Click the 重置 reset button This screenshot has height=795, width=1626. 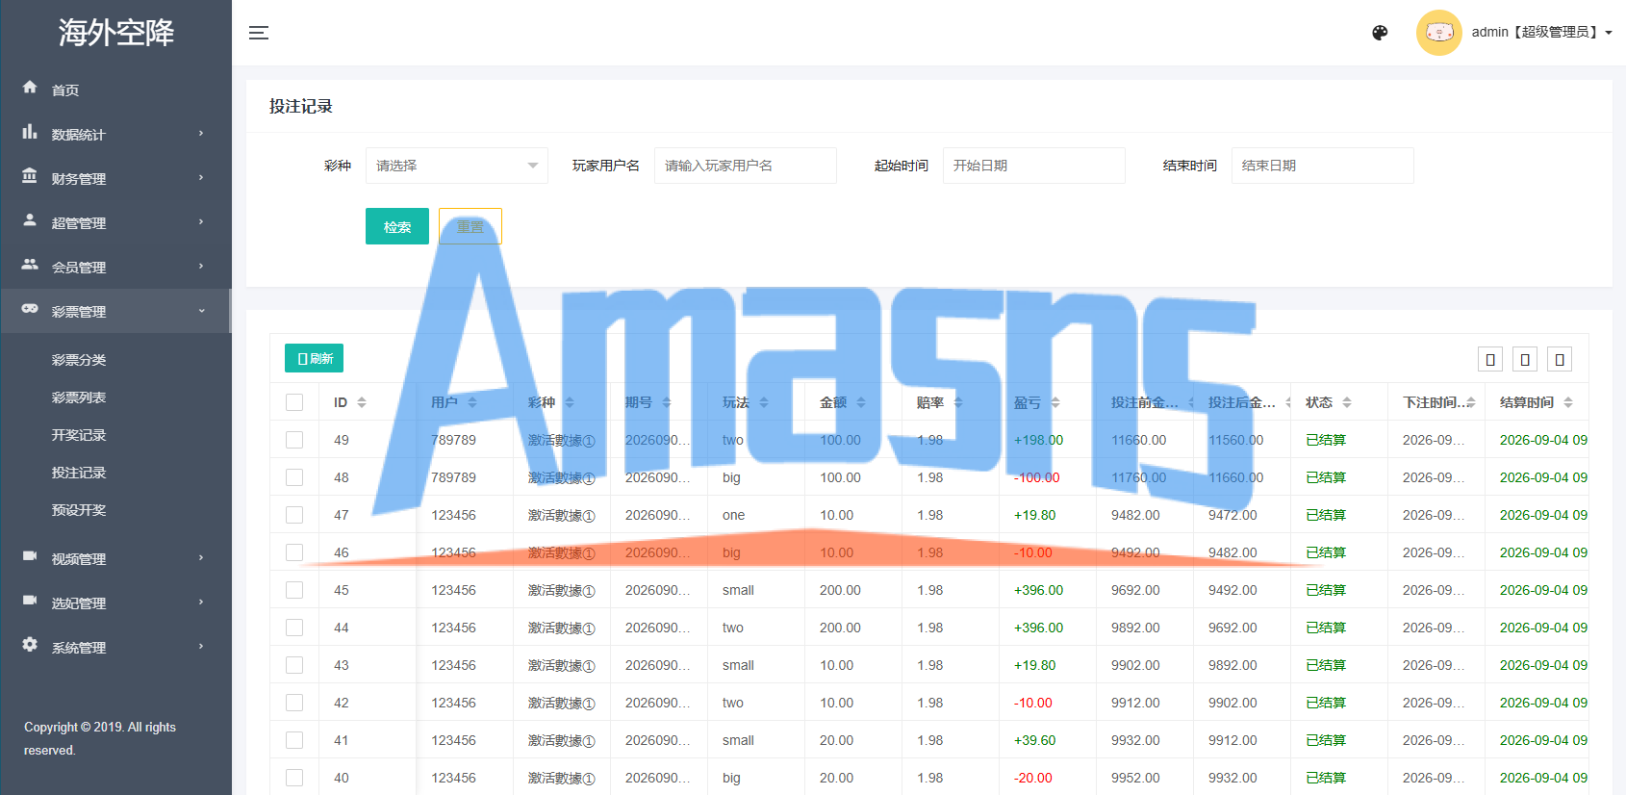470,226
